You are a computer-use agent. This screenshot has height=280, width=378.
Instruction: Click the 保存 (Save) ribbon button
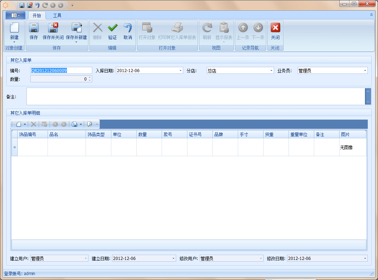coord(34,31)
